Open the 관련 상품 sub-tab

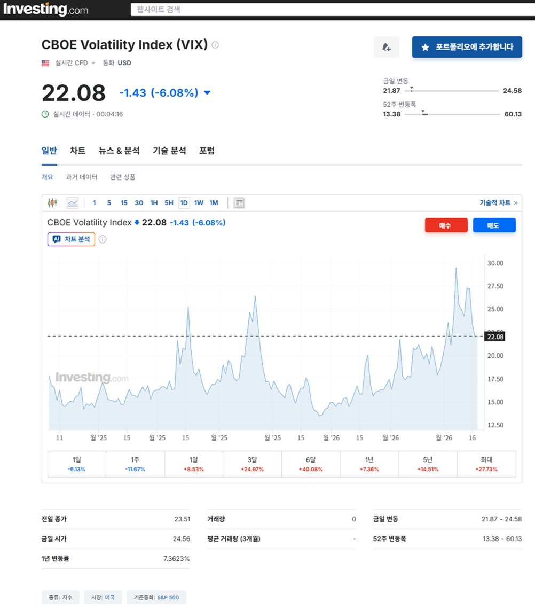click(x=122, y=177)
